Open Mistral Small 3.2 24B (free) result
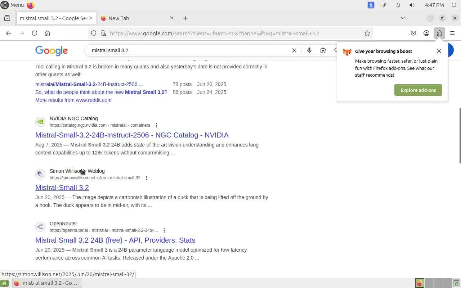The image size is (461, 288). pyautogui.click(x=115, y=240)
